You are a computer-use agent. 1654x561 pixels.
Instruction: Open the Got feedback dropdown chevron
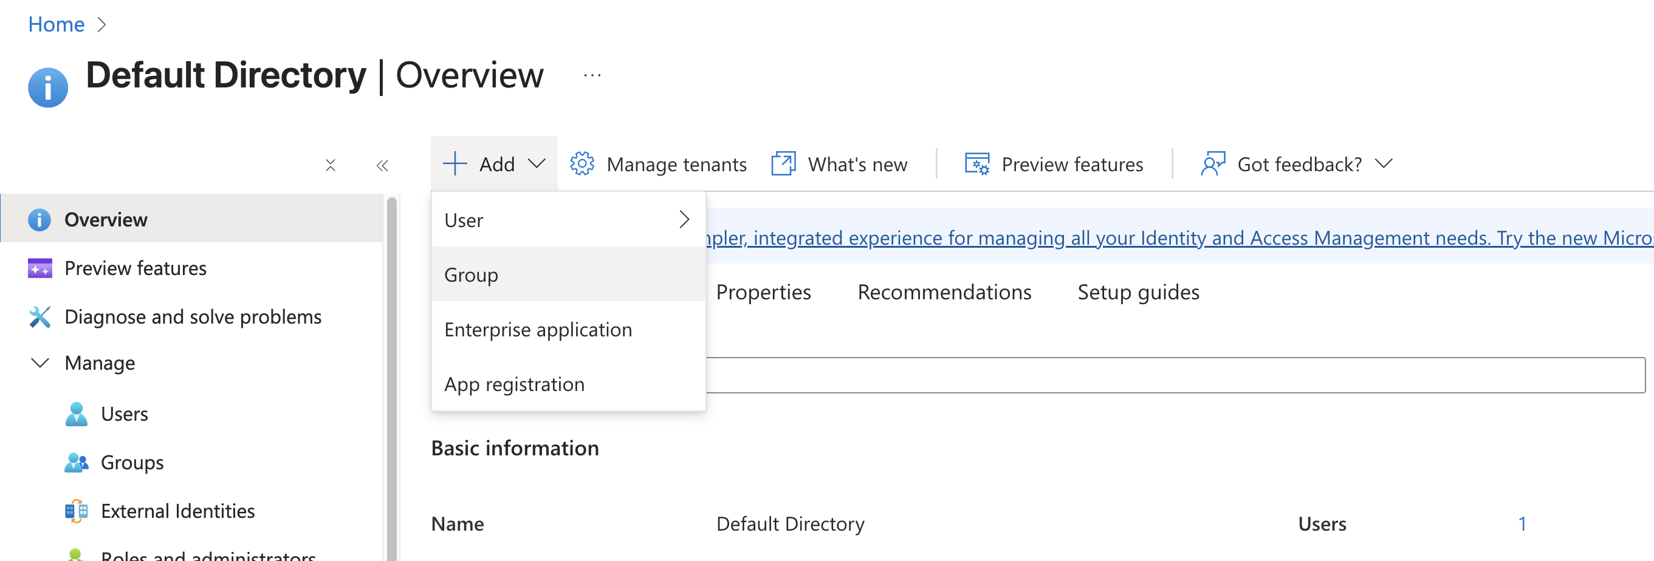1384,165
